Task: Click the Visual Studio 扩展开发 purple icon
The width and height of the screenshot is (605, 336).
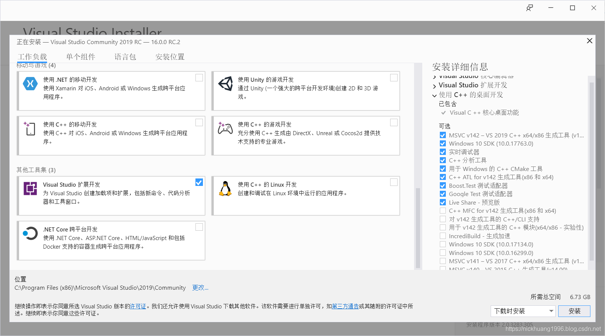Action: [x=30, y=189]
